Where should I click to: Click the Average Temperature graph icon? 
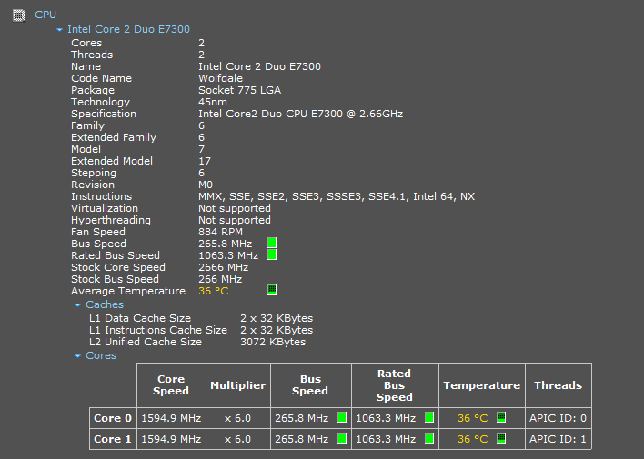pos(272,290)
